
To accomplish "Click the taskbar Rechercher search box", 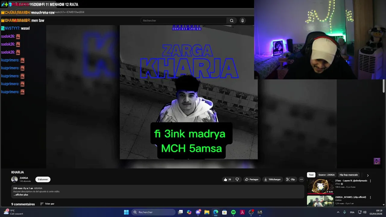I will point(153,212).
